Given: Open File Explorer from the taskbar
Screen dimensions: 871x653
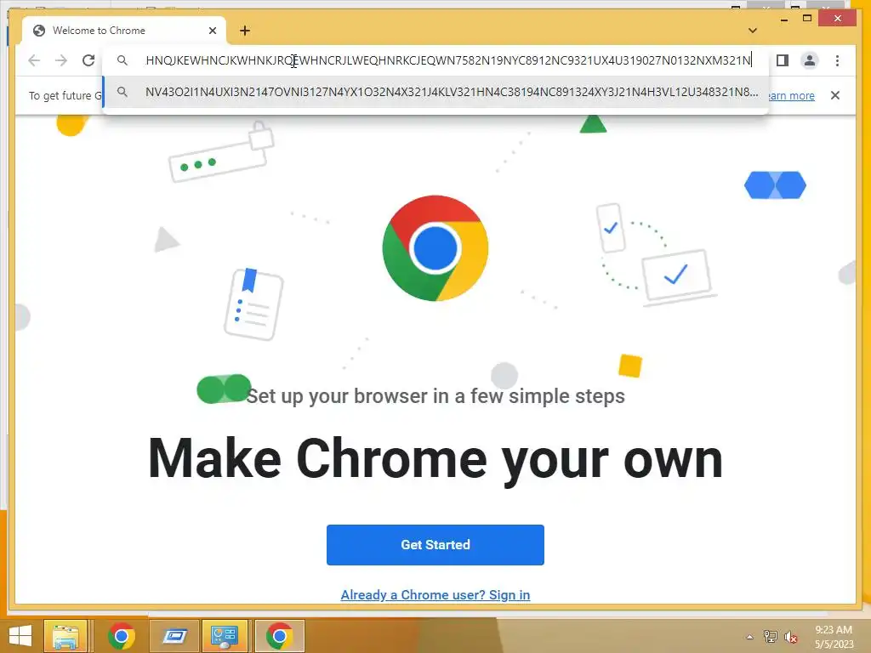Looking at the screenshot, I should coord(65,636).
